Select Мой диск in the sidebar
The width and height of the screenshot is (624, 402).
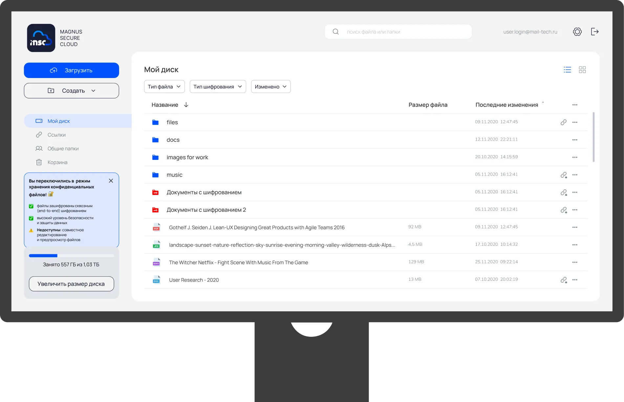(58, 121)
